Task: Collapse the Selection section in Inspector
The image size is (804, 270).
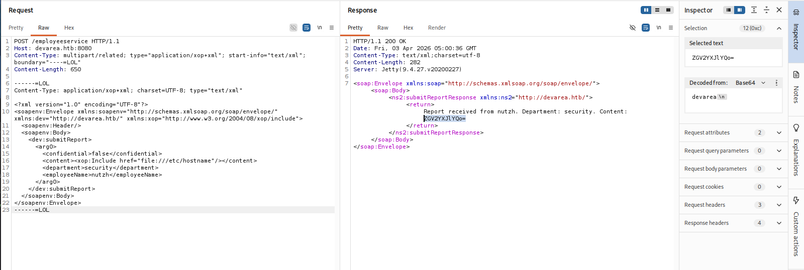Action: click(x=779, y=28)
